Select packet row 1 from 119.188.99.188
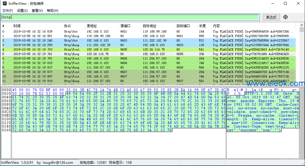Viewport: 305px width, 166px height. coord(148,36)
